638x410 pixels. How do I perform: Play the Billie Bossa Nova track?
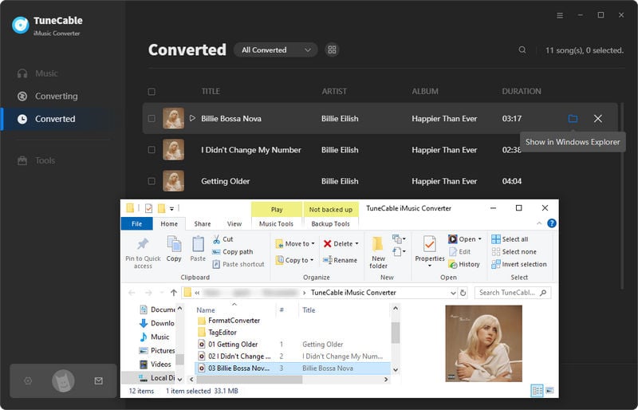pyautogui.click(x=192, y=118)
